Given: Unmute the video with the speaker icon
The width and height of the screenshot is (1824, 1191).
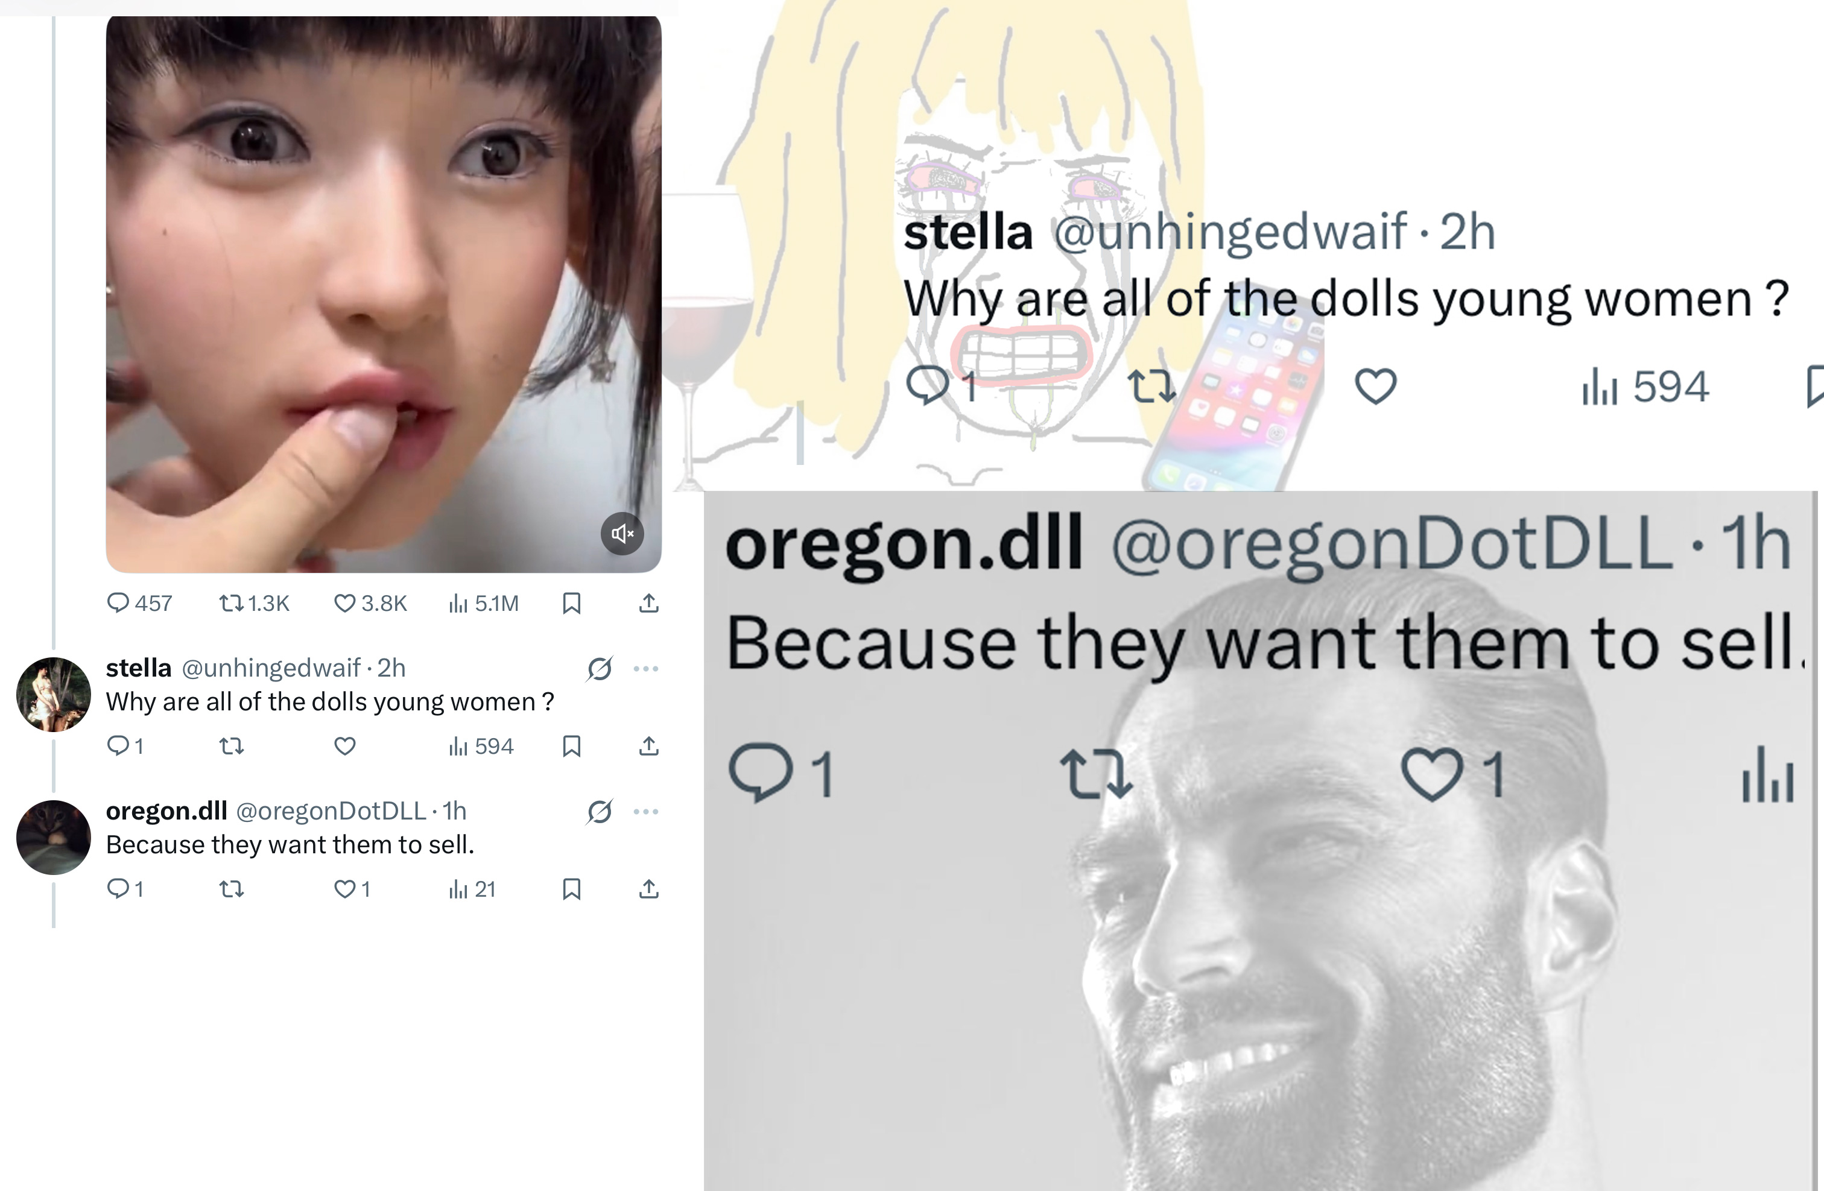Looking at the screenshot, I should point(622,534).
